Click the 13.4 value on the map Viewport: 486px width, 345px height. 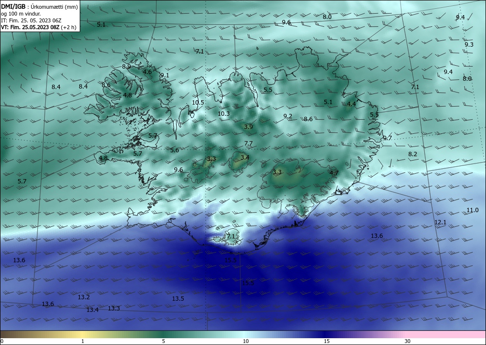tap(92, 309)
